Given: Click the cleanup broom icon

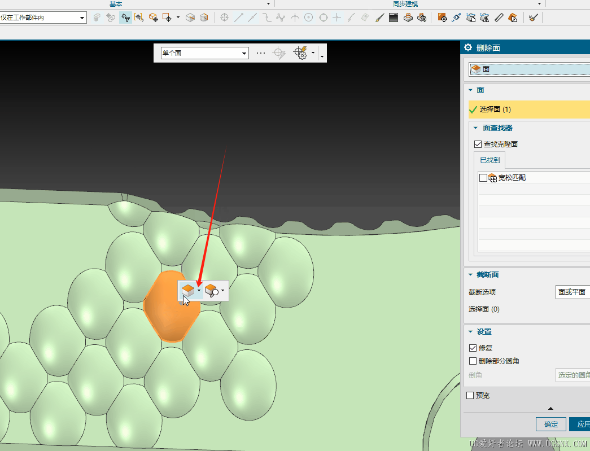Looking at the screenshot, I should pyautogui.click(x=533, y=17).
